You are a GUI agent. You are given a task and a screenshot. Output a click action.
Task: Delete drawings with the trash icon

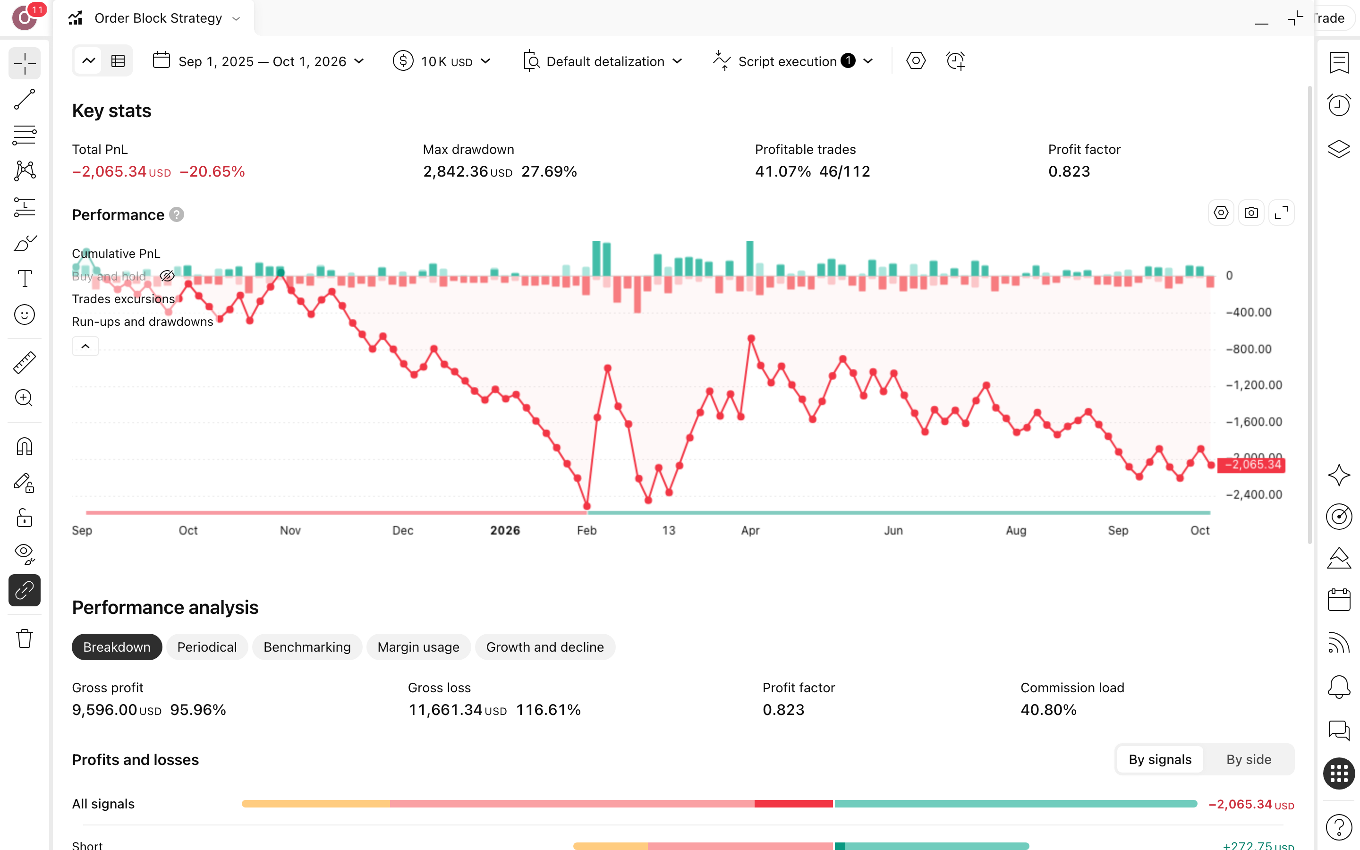25,638
